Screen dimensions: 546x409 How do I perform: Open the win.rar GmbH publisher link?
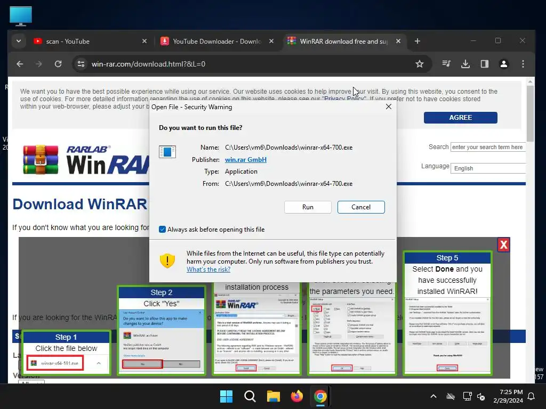coord(245,160)
